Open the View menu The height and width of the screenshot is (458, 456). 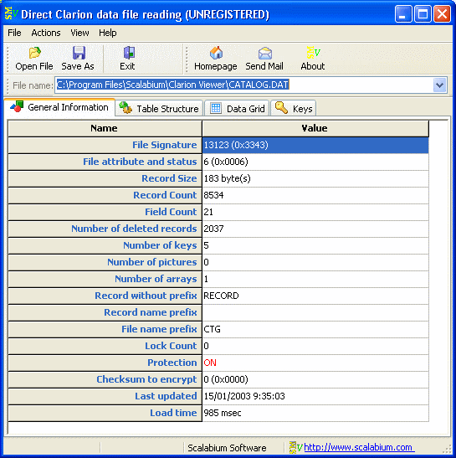click(79, 33)
